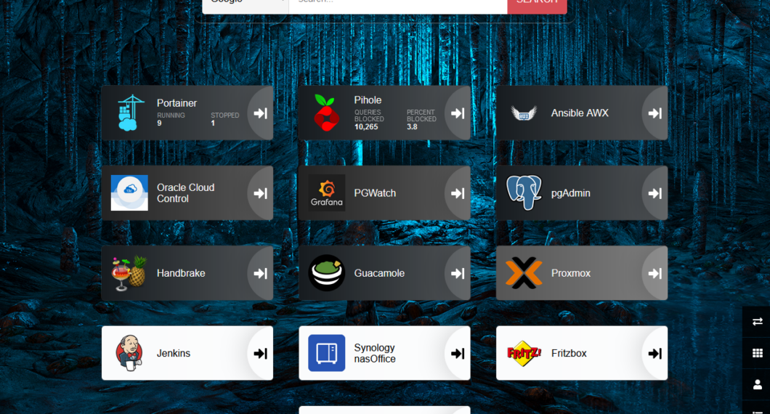Click the pgAdmin elephant logo
The image size is (770, 414).
(524, 192)
